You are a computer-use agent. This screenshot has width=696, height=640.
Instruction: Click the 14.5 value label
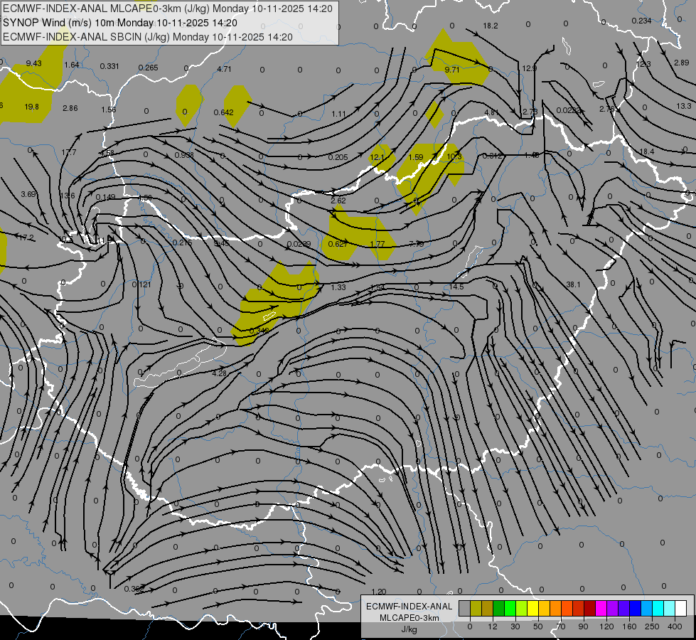point(456,287)
